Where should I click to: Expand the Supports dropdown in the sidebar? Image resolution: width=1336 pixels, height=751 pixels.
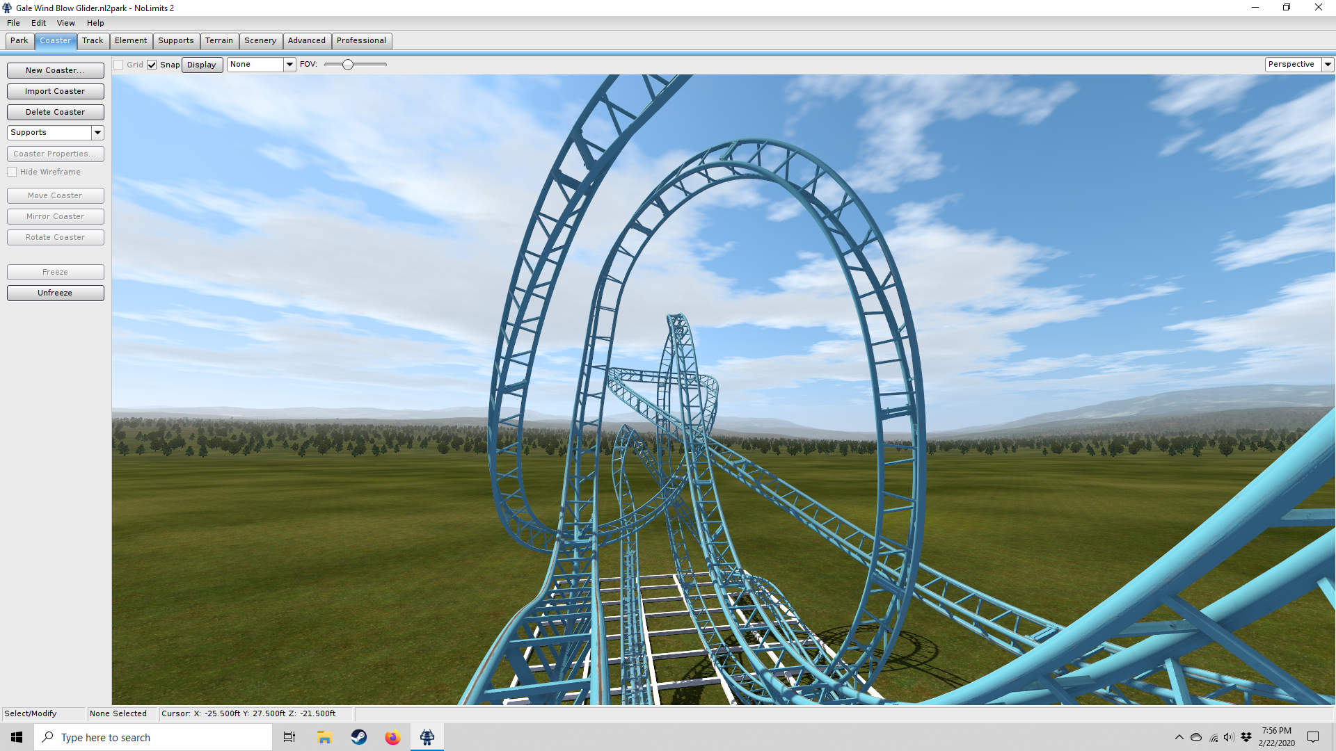point(97,132)
